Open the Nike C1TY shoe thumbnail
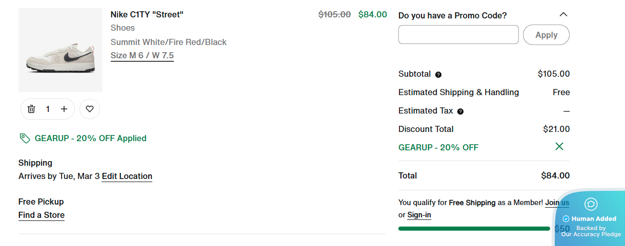The width and height of the screenshot is (625, 246). [61, 50]
